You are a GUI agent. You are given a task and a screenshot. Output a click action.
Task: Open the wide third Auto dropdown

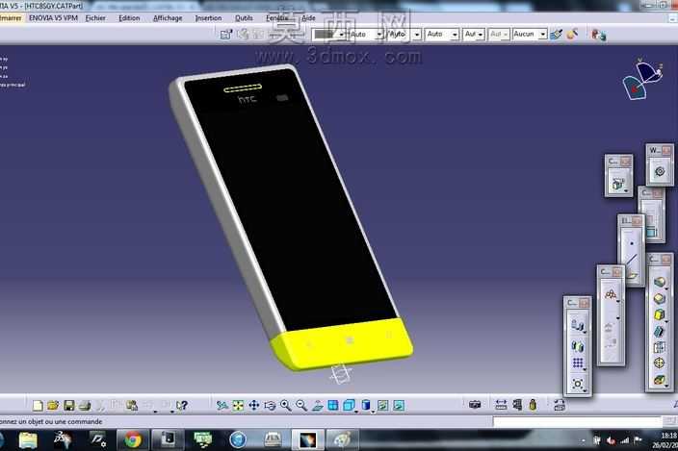point(441,34)
